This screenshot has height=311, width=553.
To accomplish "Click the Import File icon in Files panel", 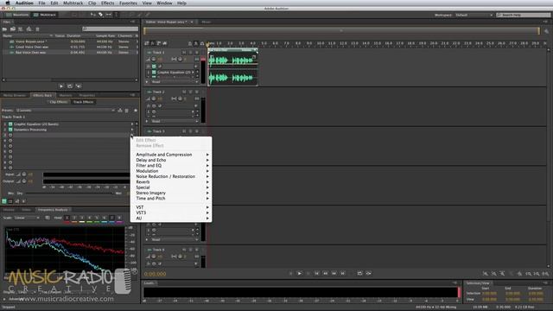I will (x=13, y=29).
